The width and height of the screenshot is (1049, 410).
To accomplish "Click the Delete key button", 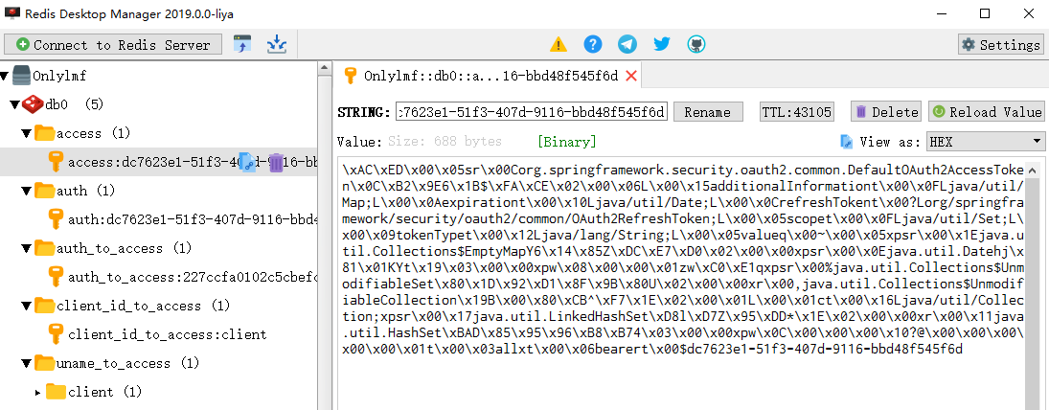I will pos(886,112).
